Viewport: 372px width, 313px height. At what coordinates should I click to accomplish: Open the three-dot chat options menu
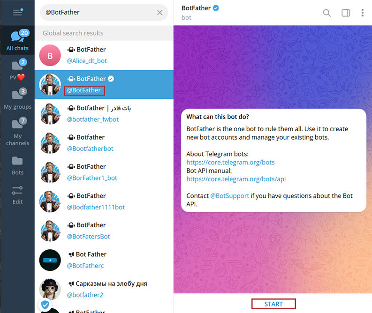pyautogui.click(x=362, y=13)
